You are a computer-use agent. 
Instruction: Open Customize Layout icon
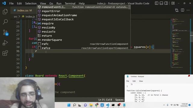(x=173, y=3)
